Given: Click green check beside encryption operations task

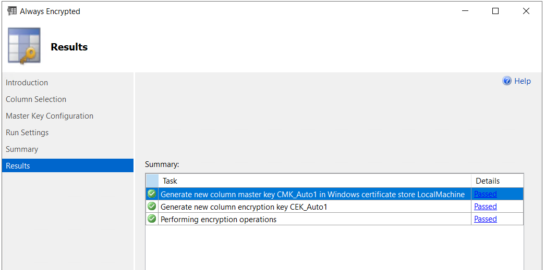Looking at the screenshot, I should click(152, 219).
